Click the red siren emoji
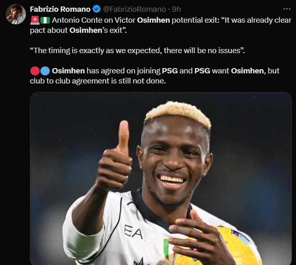Screen dimensions: 296x265 [x=35, y=20]
